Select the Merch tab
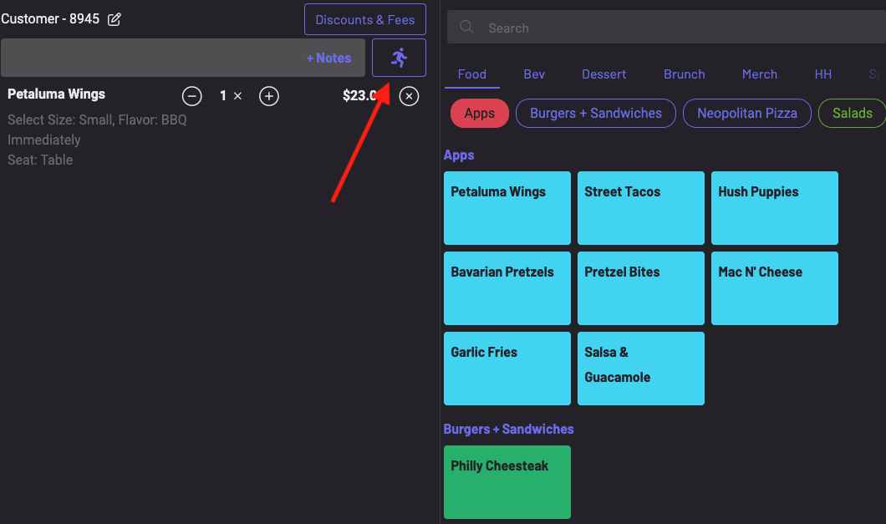886x524 pixels. [x=759, y=74]
